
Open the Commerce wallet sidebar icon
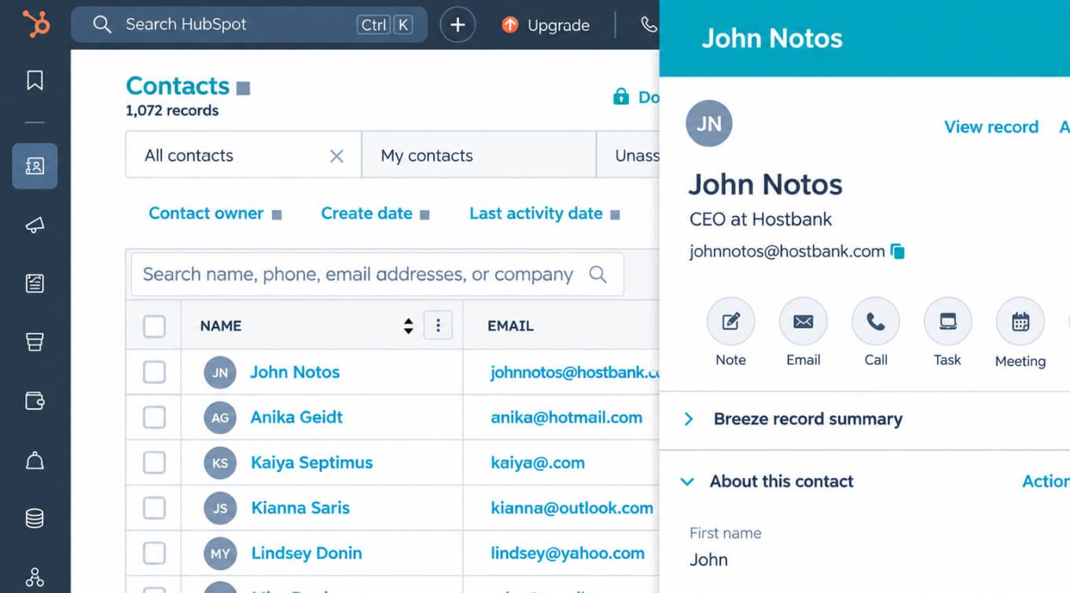35,401
